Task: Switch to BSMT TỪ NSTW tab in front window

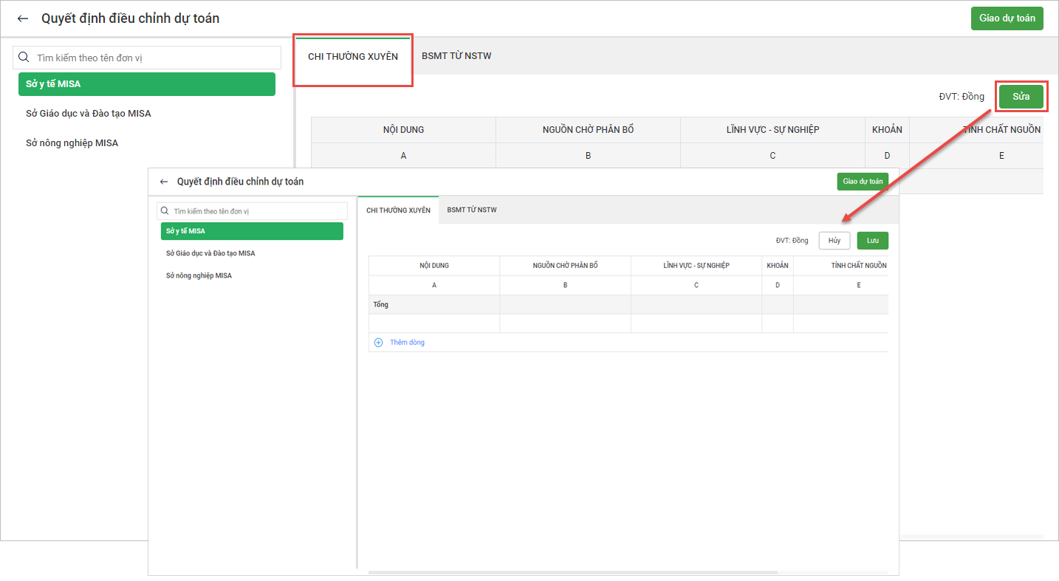Action: point(472,210)
